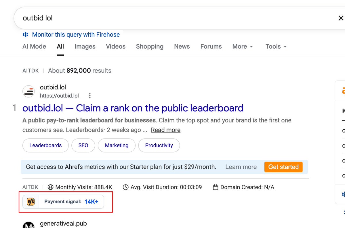Click the outbid.lol site favicon
Viewport: 345px width, 228px height.
28,91
